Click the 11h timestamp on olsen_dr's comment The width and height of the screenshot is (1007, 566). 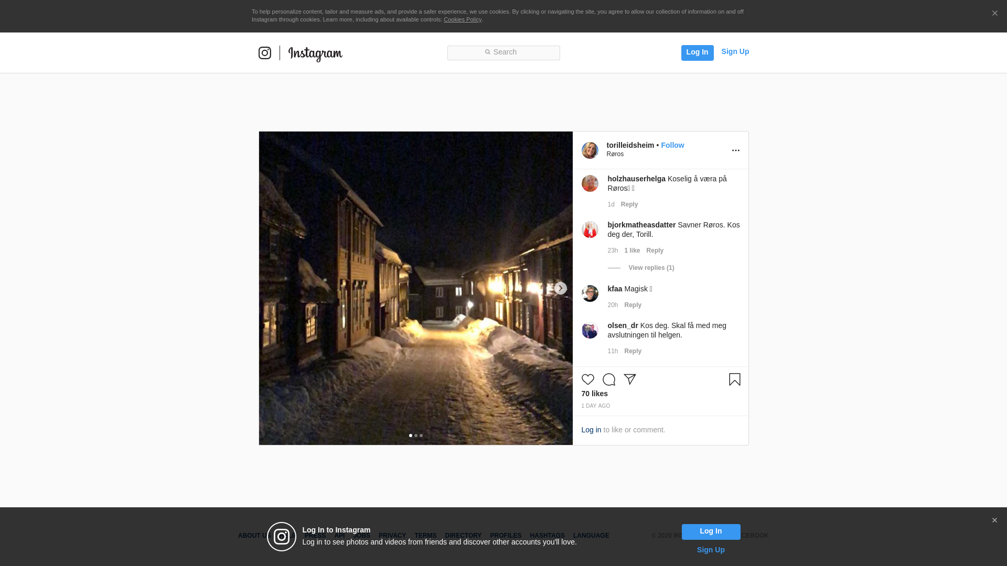coord(613,351)
